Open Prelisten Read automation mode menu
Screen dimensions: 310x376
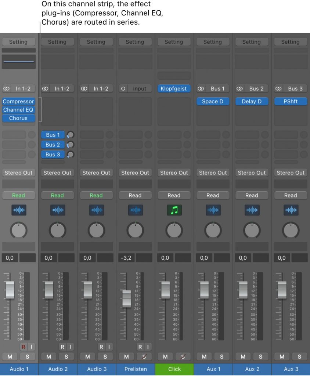135,195
